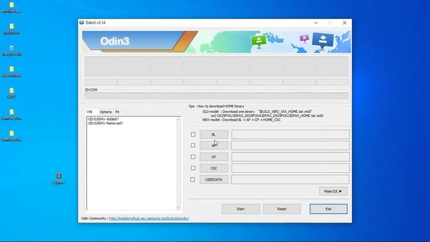430x242 pixels.
Task: Click the log scrollbar up arrow
Action: pyautogui.click(x=179, y=120)
